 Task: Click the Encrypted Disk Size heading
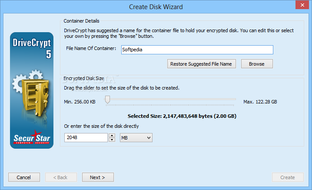[83, 78]
